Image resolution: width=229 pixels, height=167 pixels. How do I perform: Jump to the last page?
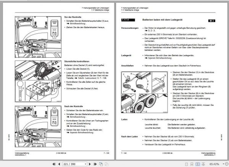point(95,164)
